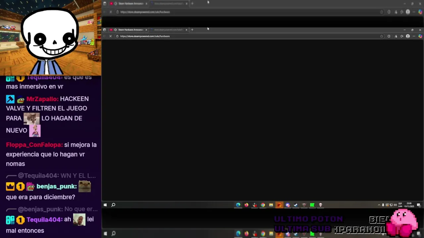The width and height of the screenshot is (424, 238).
Task: Open File Explorer from the taskbar
Action: 271,205
